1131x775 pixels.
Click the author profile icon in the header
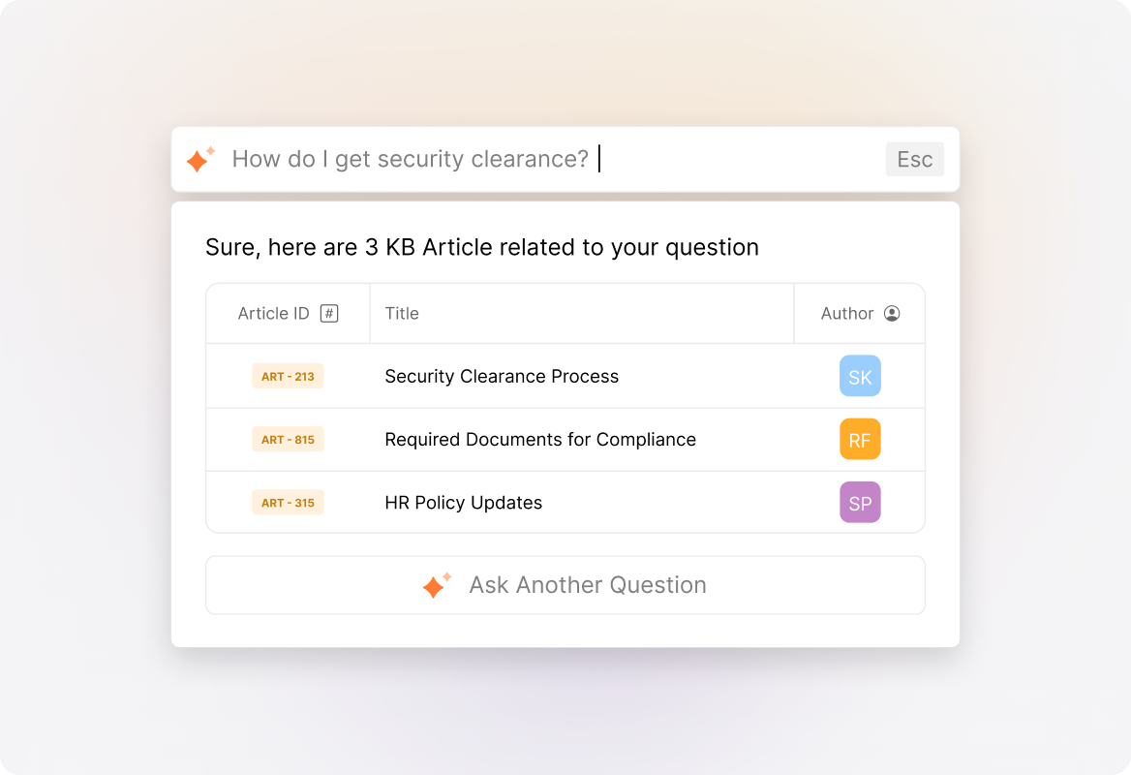coord(892,313)
